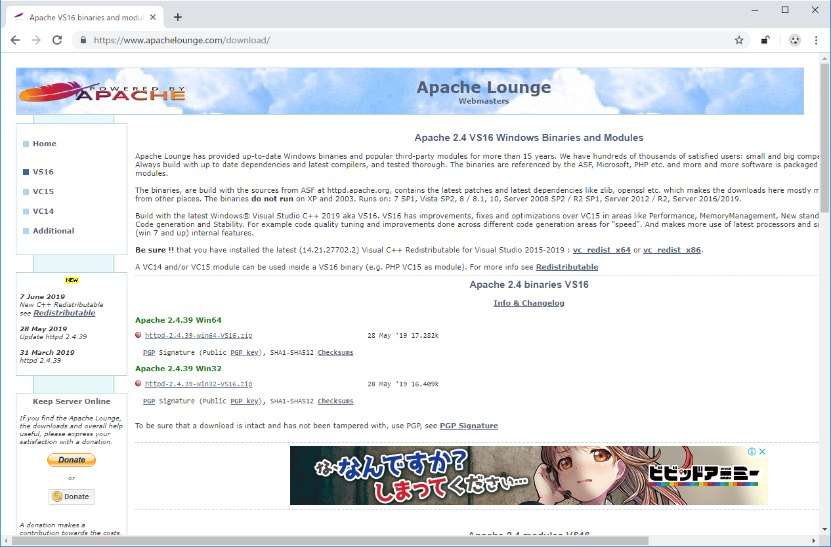Viewport: 831px width, 547px height.
Task: Close the anime banner advertisement
Action: point(762,451)
